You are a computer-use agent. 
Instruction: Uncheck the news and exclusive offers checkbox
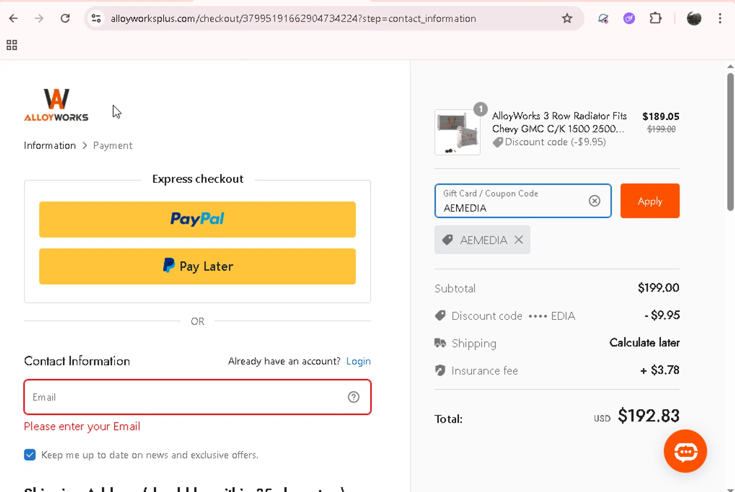(x=30, y=455)
